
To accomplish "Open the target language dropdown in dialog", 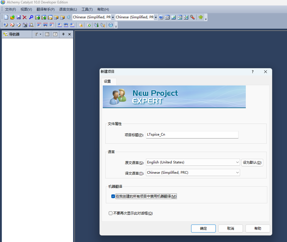I will tap(193, 172).
